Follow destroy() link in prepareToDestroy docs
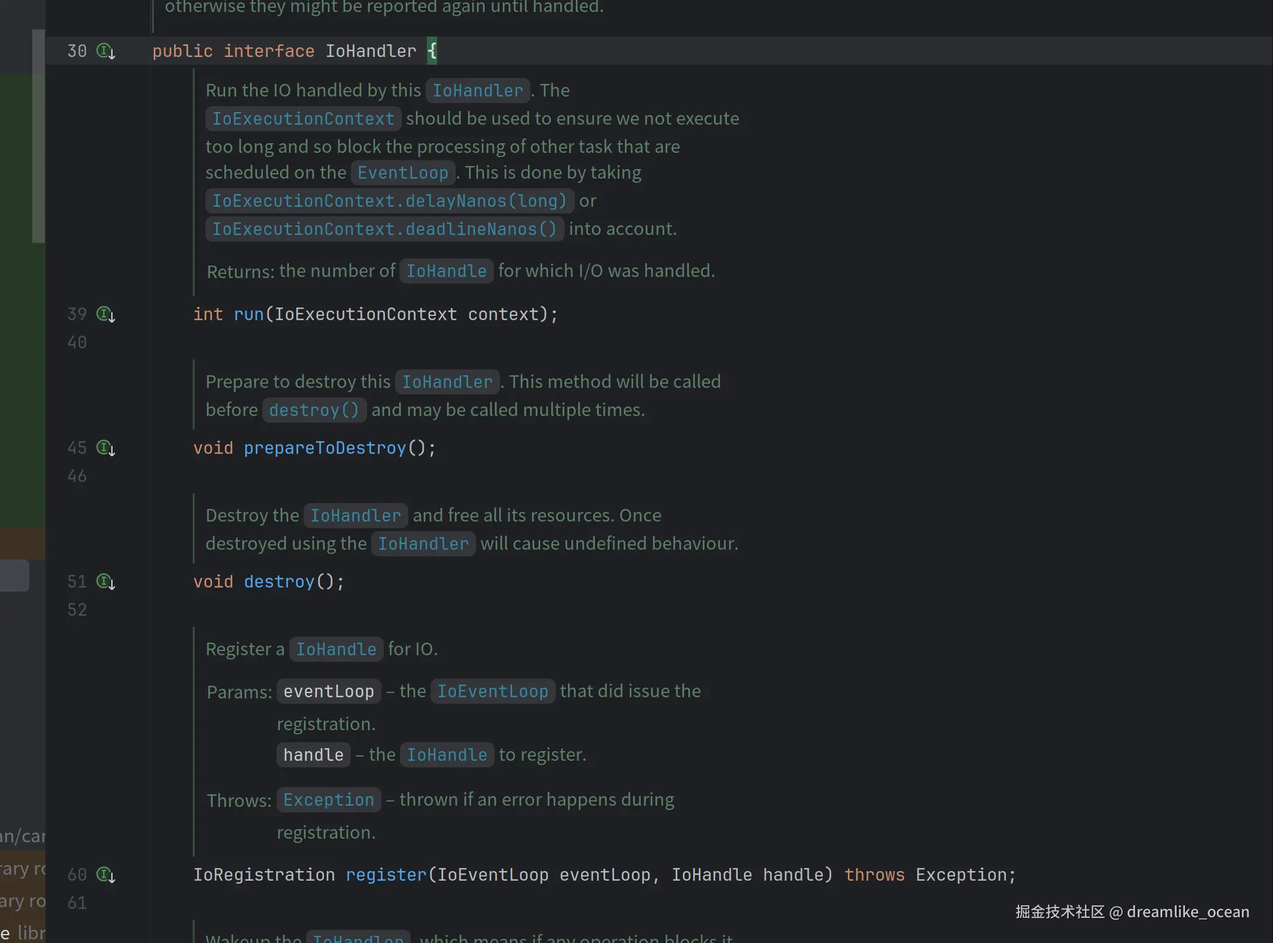This screenshot has height=943, width=1273. tap(314, 410)
